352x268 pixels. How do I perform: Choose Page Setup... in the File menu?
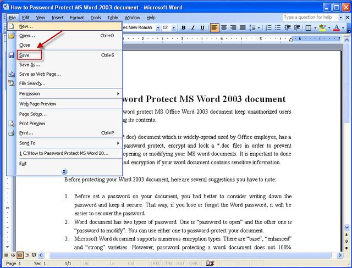click(x=65, y=114)
